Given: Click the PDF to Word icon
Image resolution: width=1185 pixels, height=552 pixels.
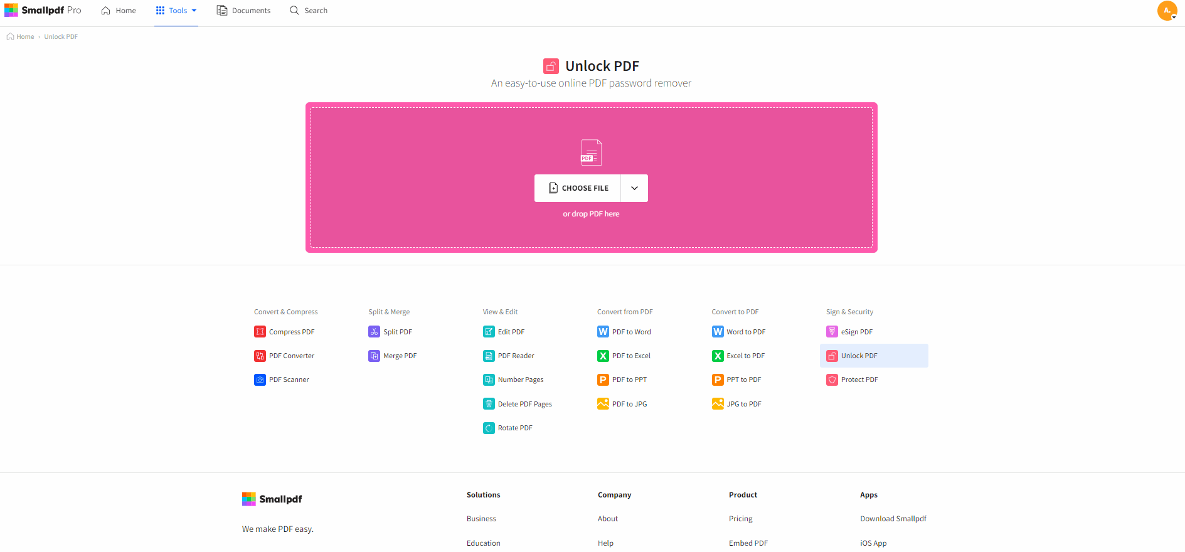Looking at the screenshot, I should 603,332.
